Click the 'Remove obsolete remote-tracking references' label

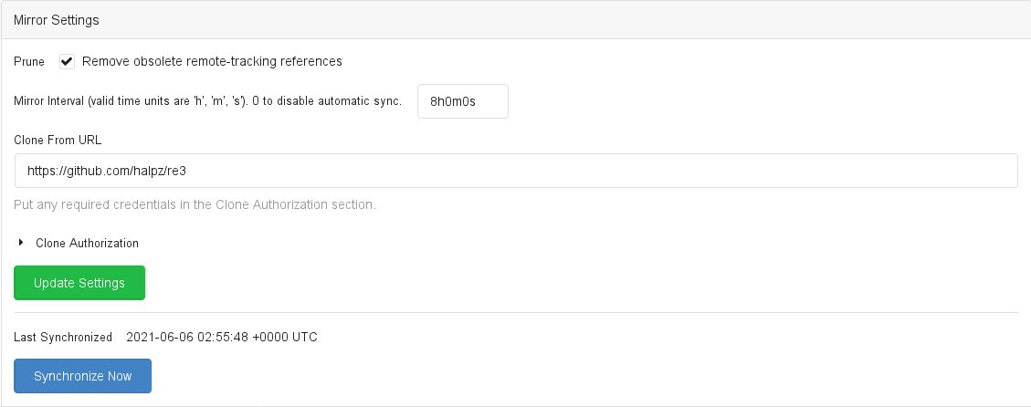(212, 62)
